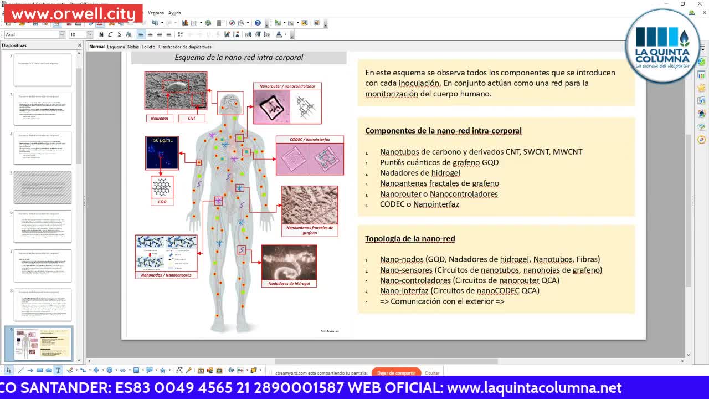Click the Undo icon in top toolbar

coord(155,23)
